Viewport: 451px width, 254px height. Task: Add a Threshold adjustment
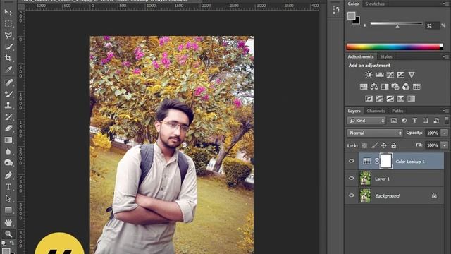point(390,99)
